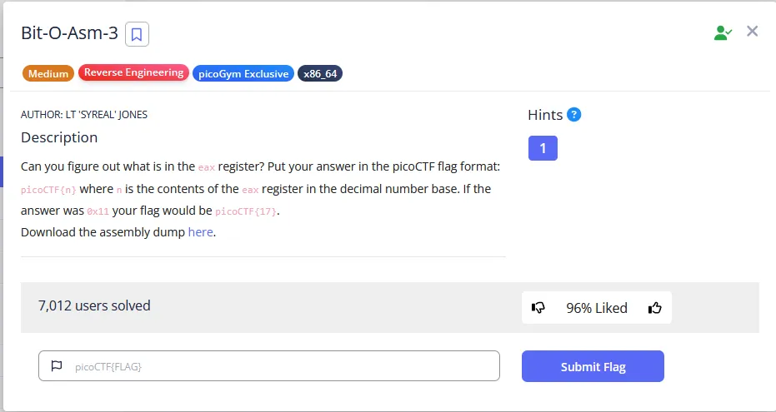Download the assembly dump via "here" link

[201, 232]
